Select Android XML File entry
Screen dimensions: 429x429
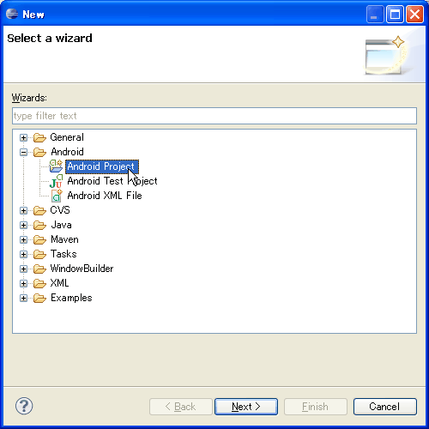click(x=105, y=196)
